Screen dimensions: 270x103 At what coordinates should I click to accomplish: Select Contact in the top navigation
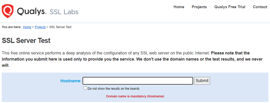[260, 7]
